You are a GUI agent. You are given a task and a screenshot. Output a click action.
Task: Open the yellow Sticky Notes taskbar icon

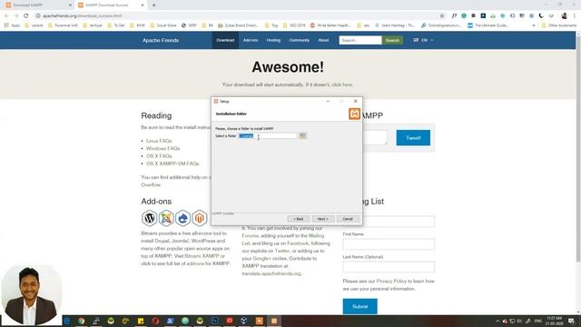coord(141,321)
